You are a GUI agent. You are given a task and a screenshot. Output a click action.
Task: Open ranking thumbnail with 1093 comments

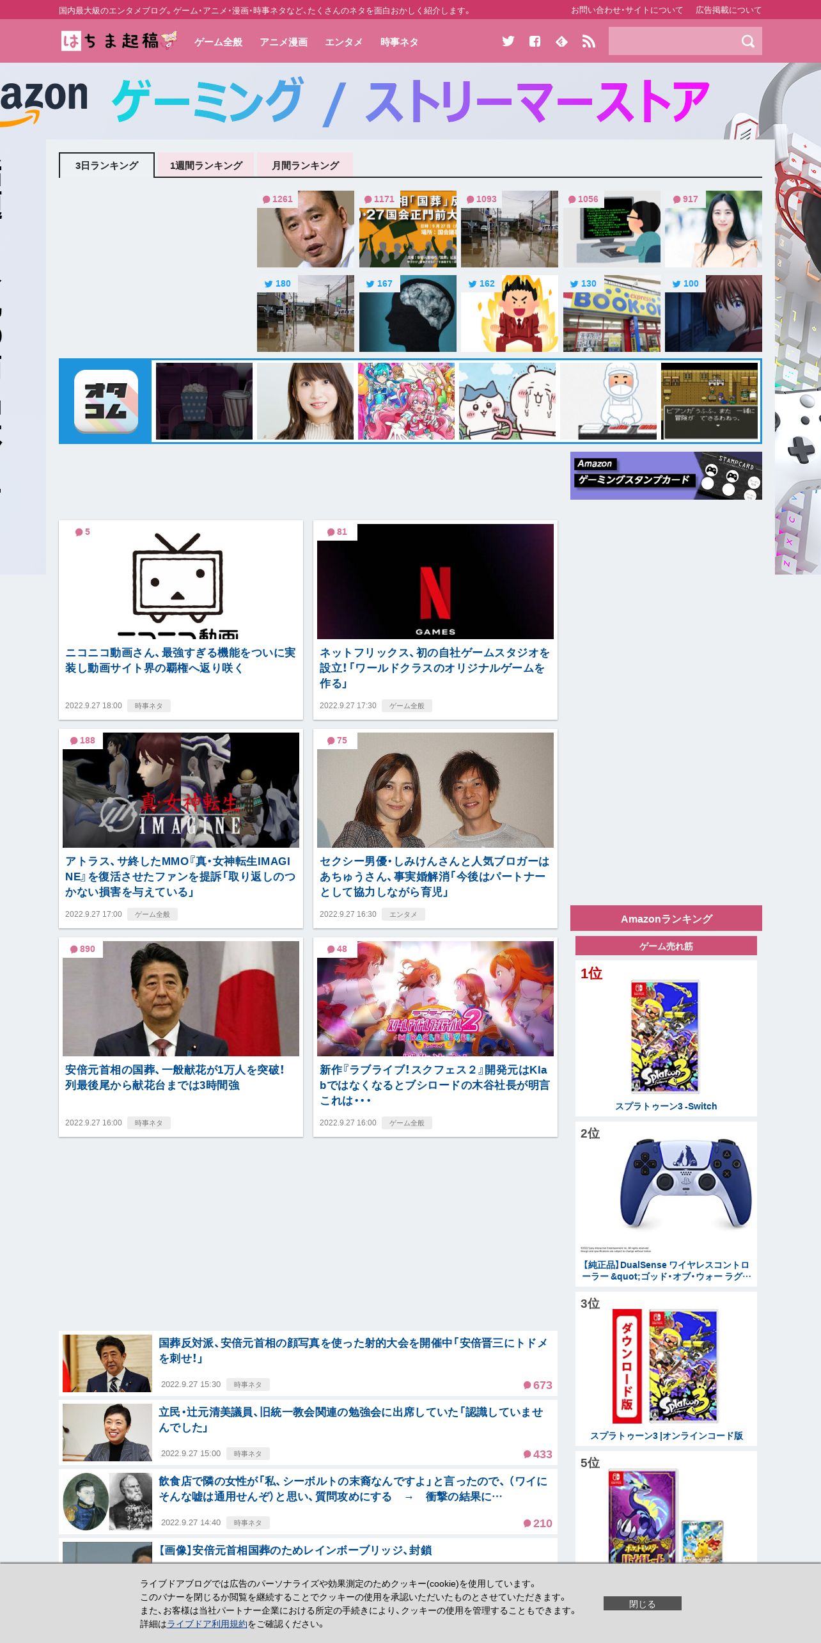(x=510, y=229)
